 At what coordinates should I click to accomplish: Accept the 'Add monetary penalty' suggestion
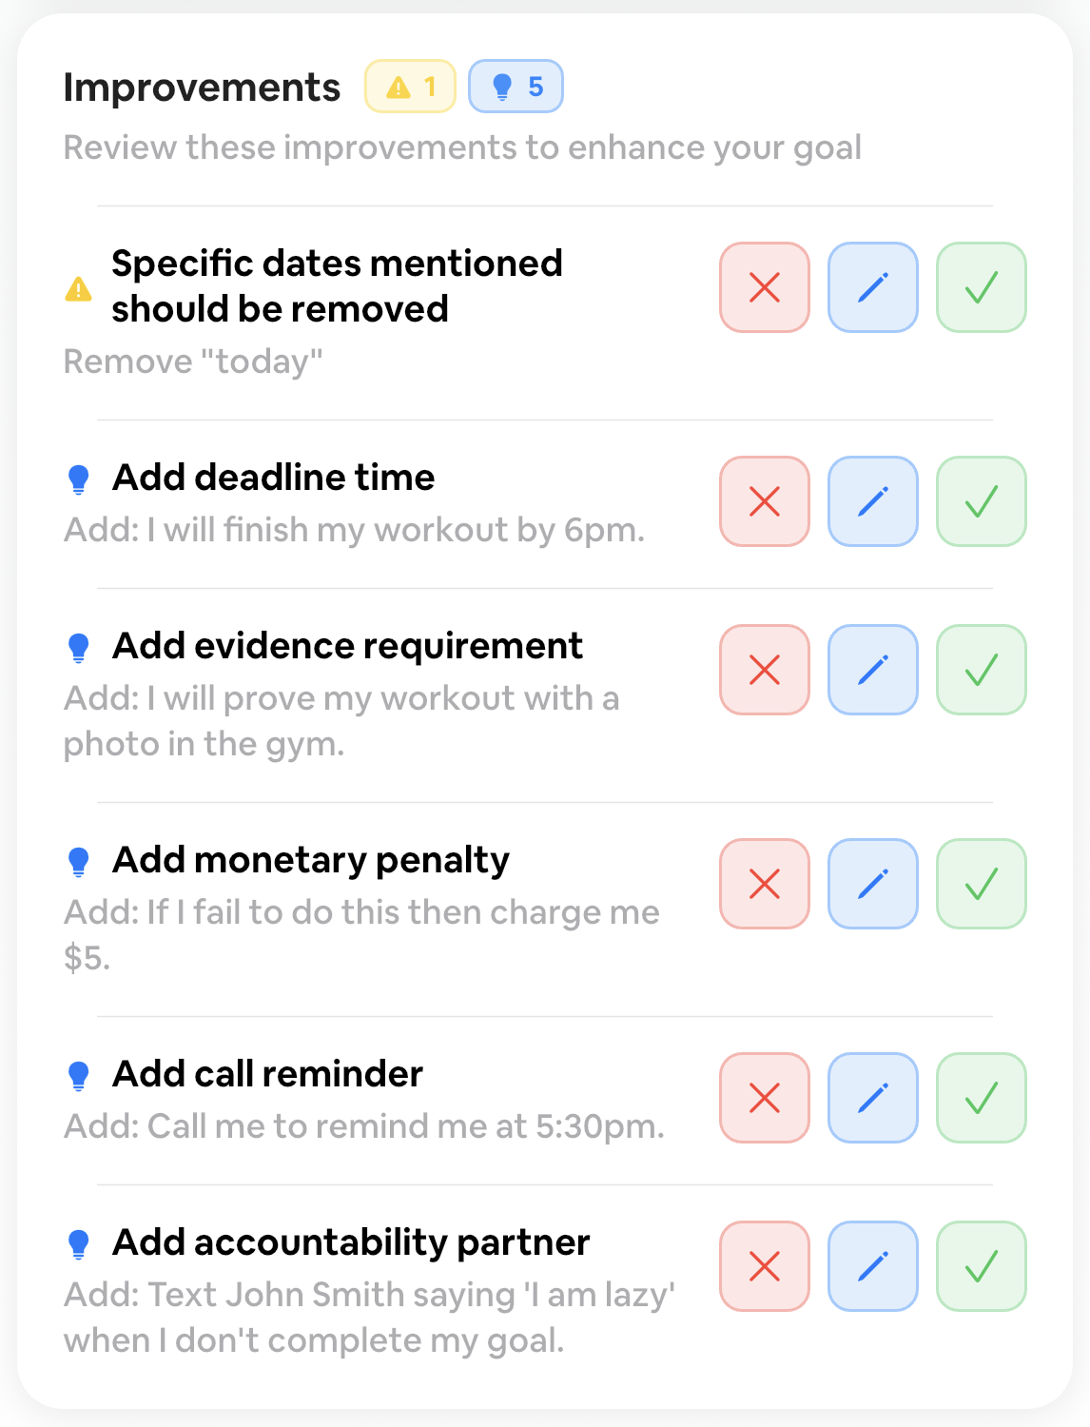click(x=982, y=884)
